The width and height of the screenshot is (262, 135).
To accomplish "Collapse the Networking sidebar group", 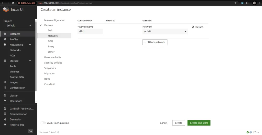I will [x=30, y=45].
